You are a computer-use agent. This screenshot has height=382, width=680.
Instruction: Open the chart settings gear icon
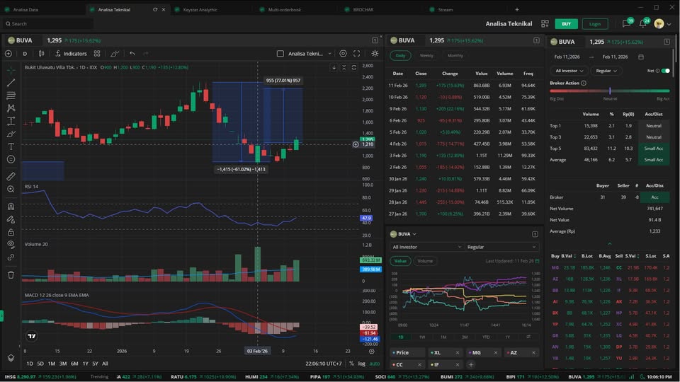344,54
